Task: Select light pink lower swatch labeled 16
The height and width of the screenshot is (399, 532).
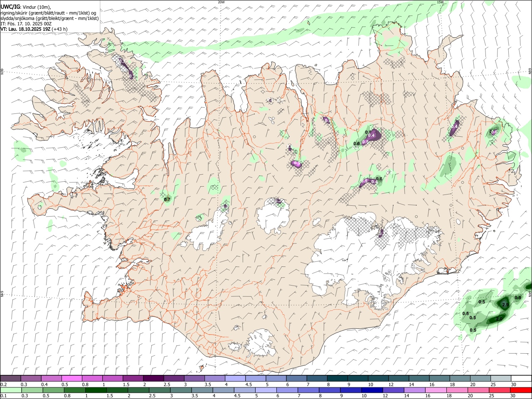Action: click(435, 390)
